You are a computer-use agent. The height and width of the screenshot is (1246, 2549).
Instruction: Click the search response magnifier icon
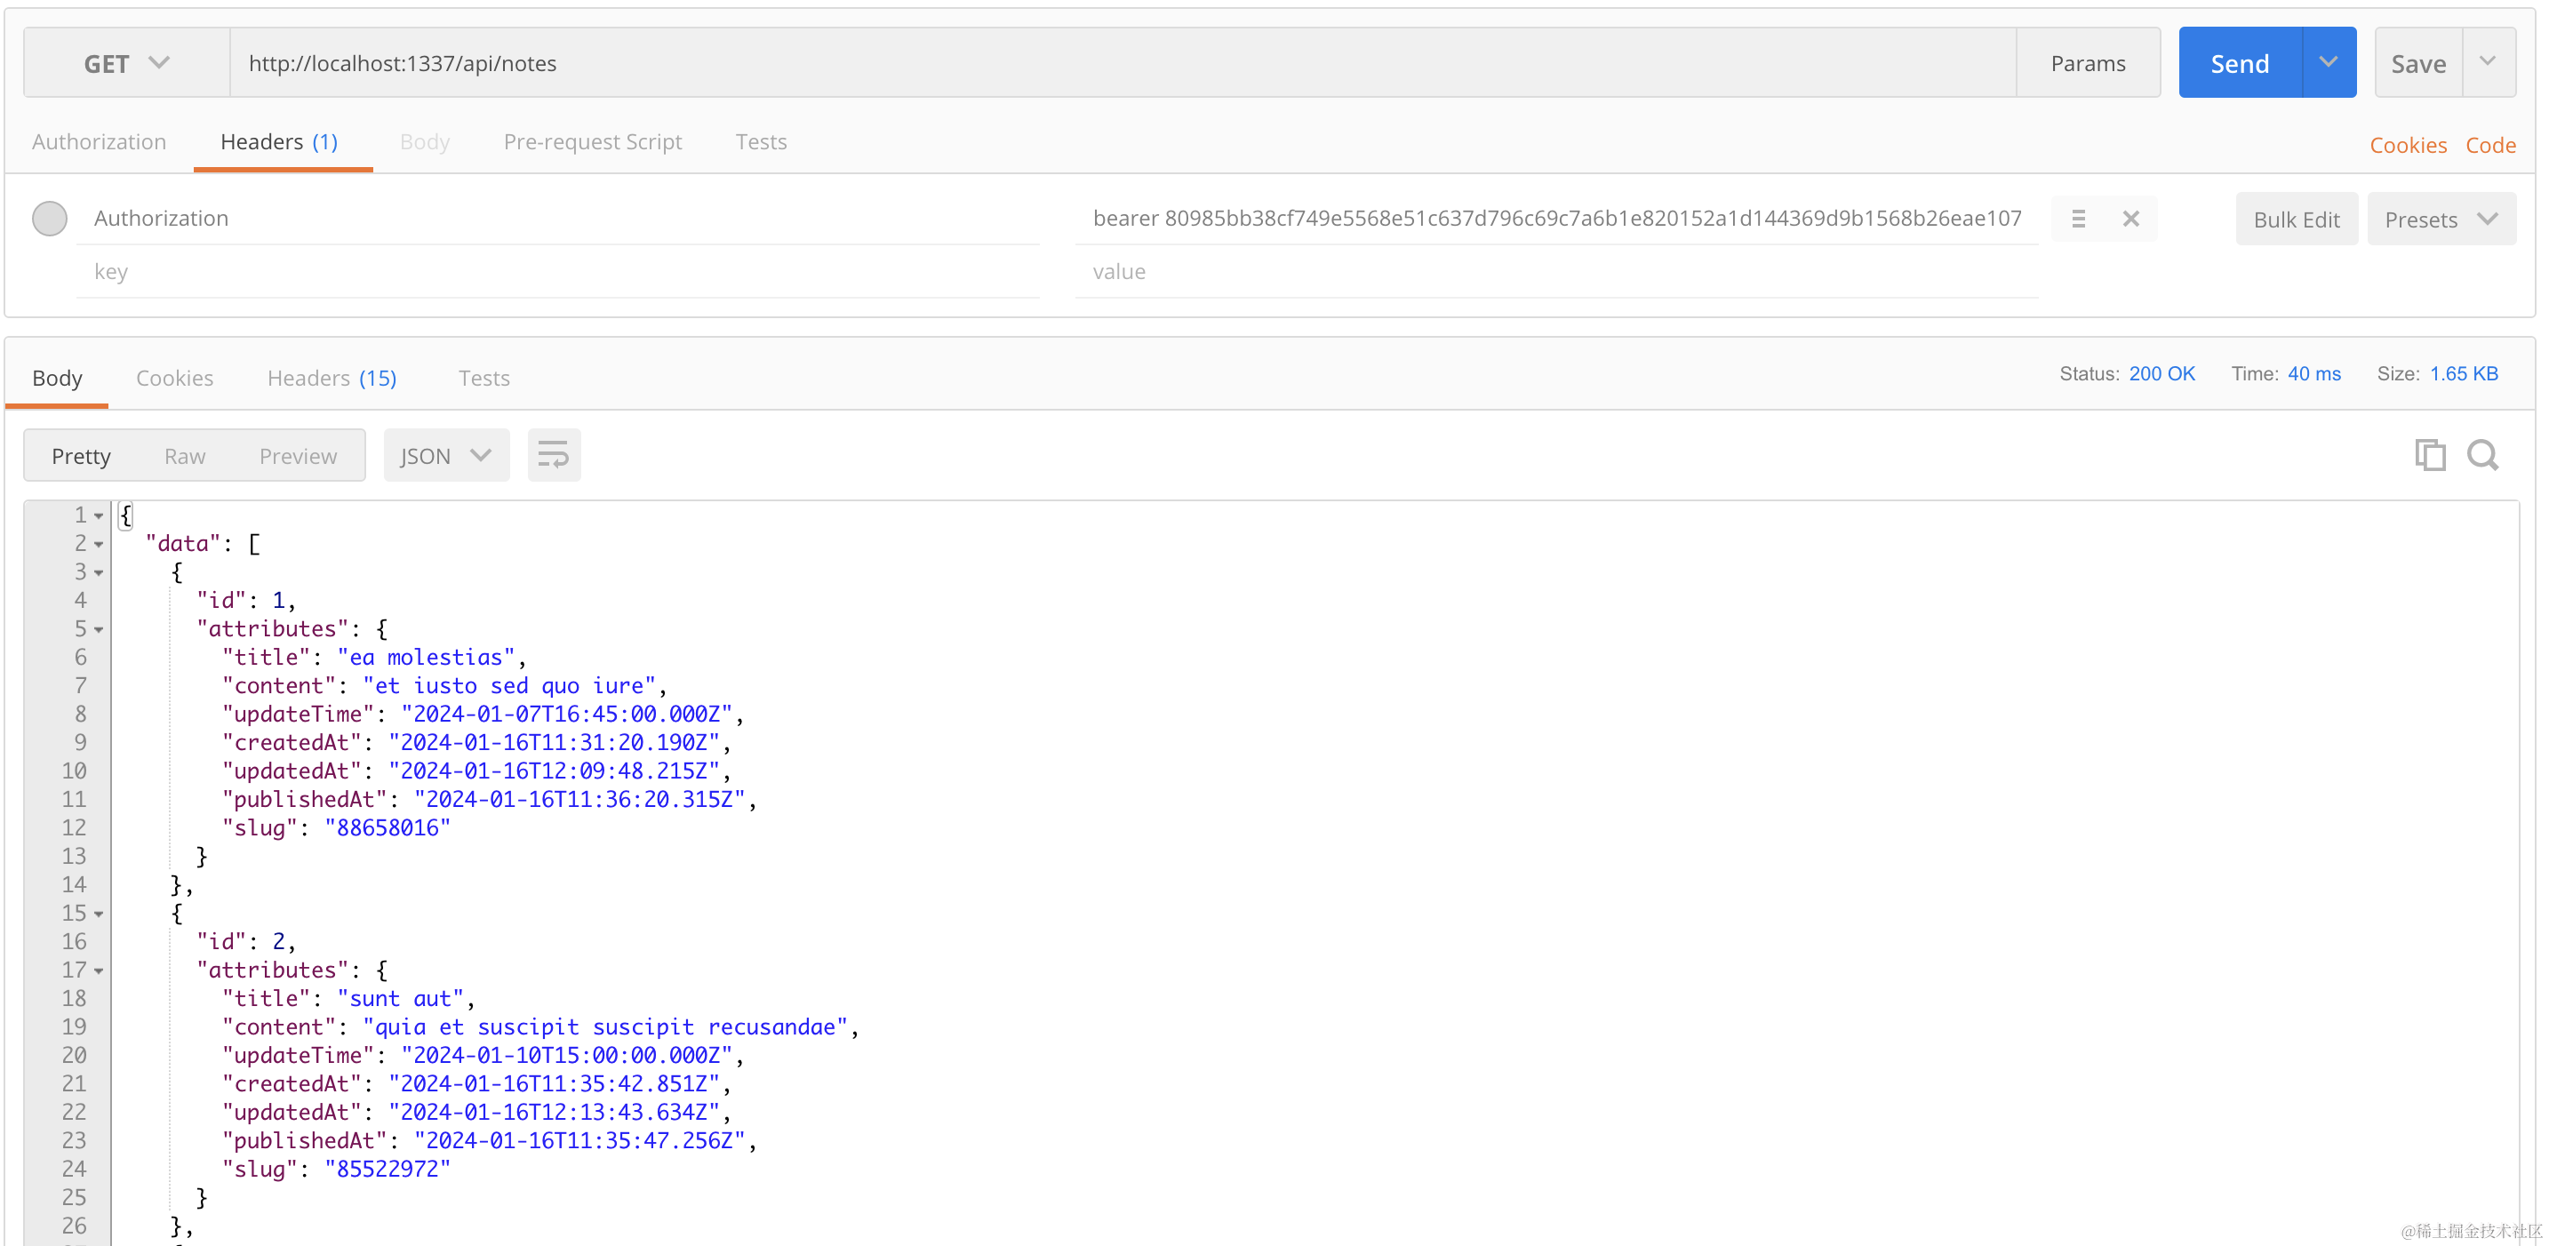pos(2481,455)
